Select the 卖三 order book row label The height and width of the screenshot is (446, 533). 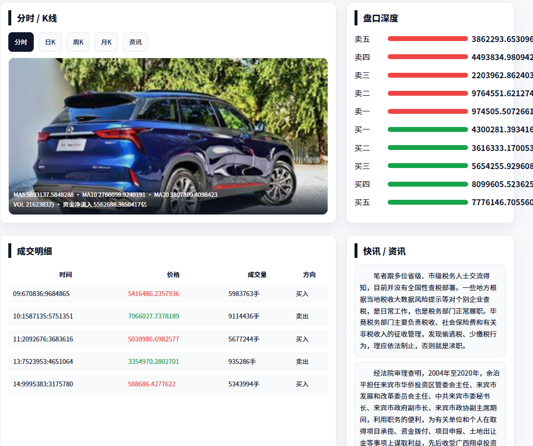pos(362,75)
